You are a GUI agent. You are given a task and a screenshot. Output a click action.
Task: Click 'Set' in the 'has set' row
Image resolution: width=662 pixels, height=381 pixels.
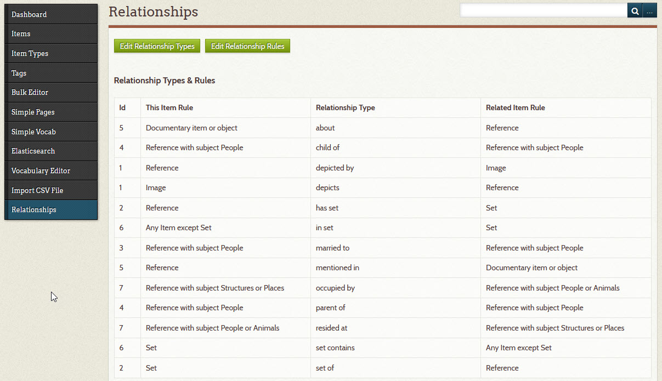coord(491,208)
